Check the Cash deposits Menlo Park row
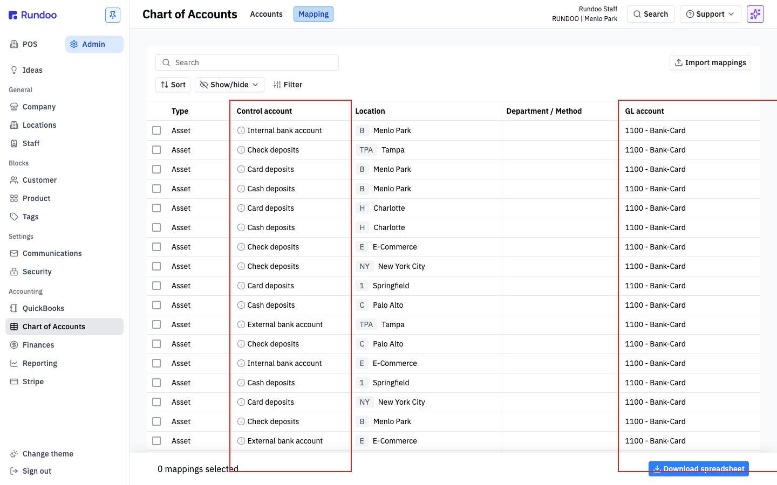777x485 pixels. coord(156,189)
